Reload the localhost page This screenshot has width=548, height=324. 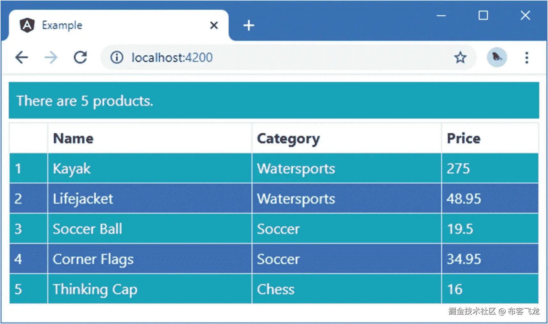(80, 58)
